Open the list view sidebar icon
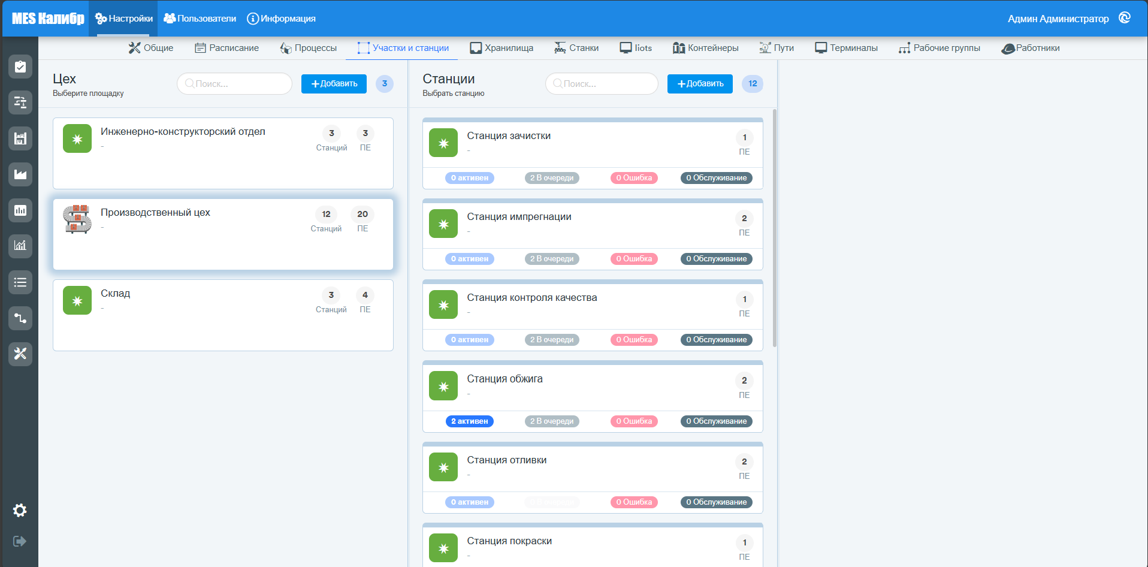The image size is (1148, 567). tap(20, 282)
